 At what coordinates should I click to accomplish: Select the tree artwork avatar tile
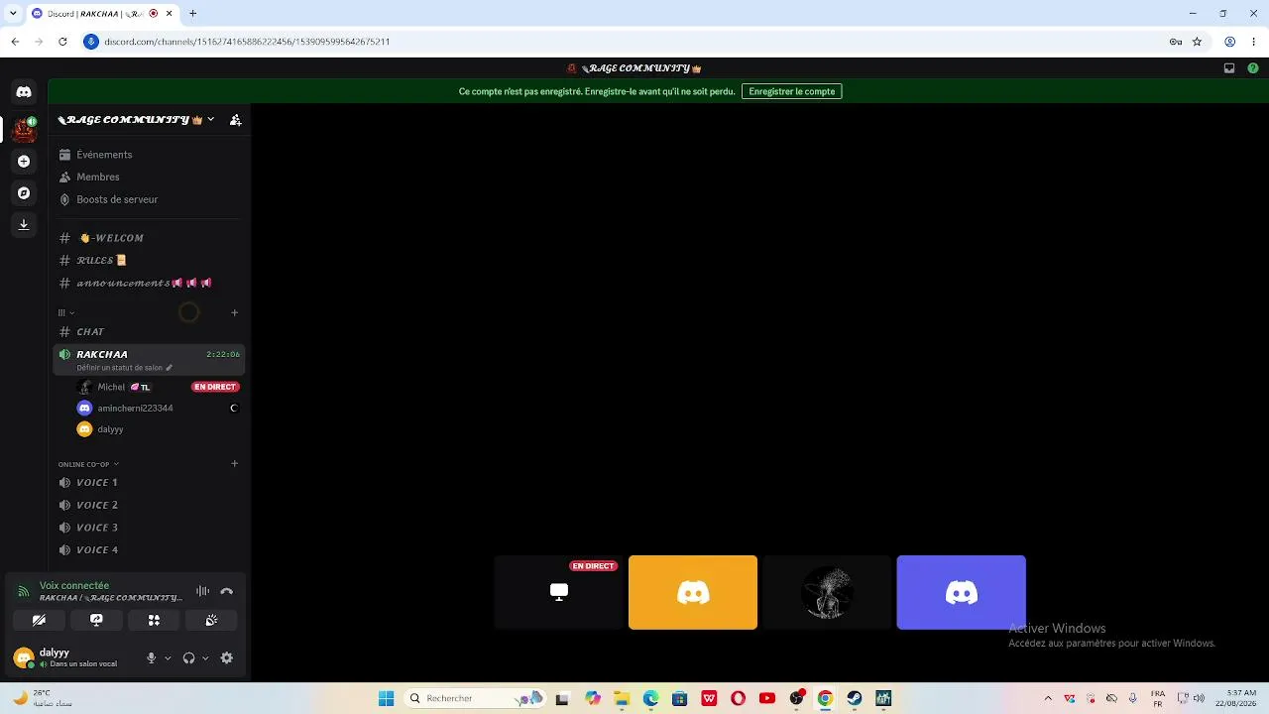pyautogui.click(x=827, y=592)
